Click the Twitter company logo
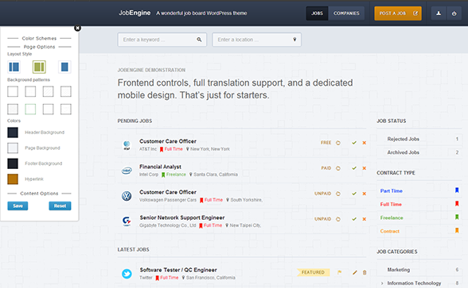Screen dimensions: 468x288 pyautogui.click(x=127, y=274)
